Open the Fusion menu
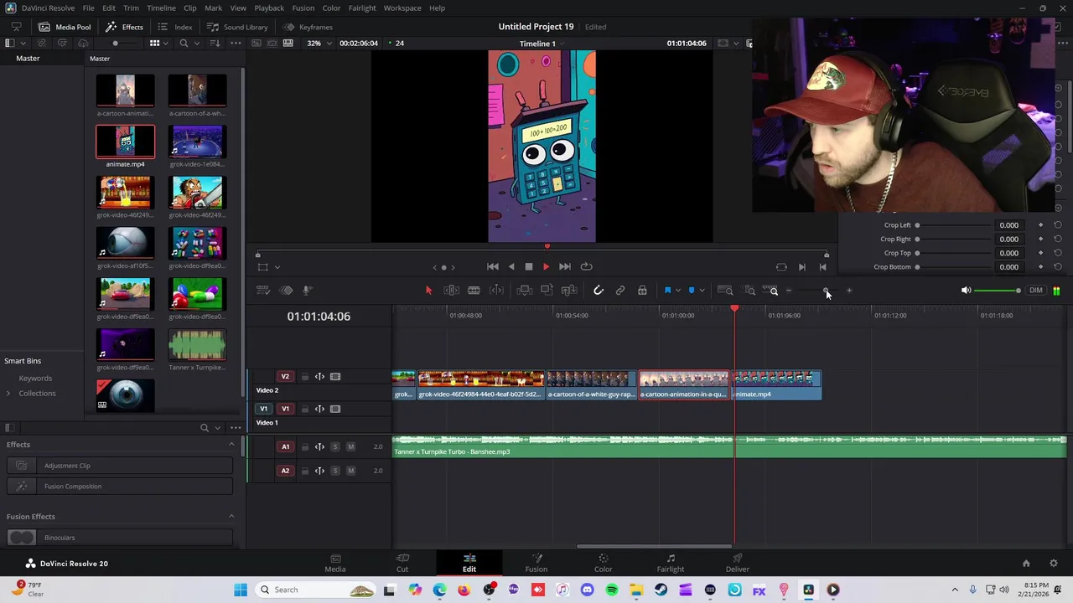Image resolution: width=1073 pixels, height=603 pixels. [x=303, y=8]
